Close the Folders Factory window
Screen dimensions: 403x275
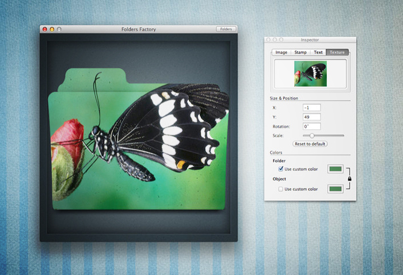click(x=45, y=29)
